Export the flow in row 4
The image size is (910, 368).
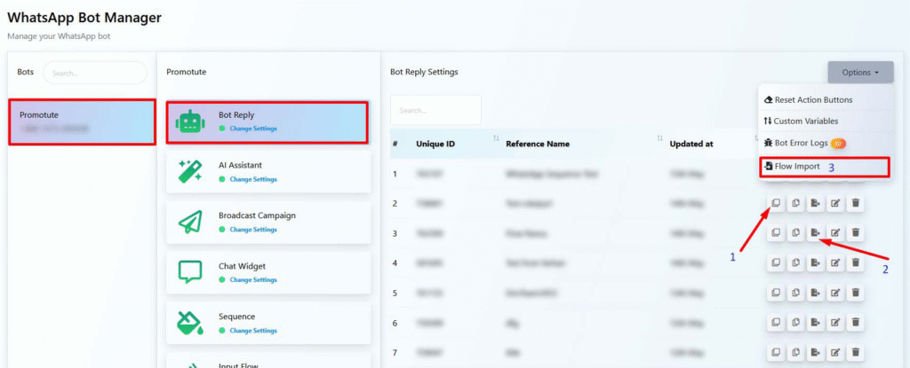click(816, 262)
